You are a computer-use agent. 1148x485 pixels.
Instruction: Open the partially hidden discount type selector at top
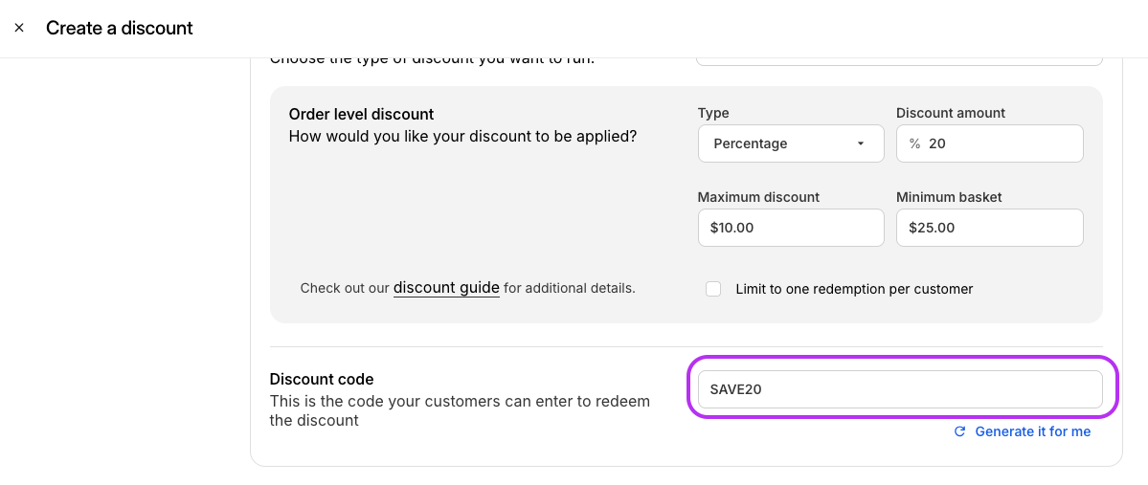(x=898, y=61)
